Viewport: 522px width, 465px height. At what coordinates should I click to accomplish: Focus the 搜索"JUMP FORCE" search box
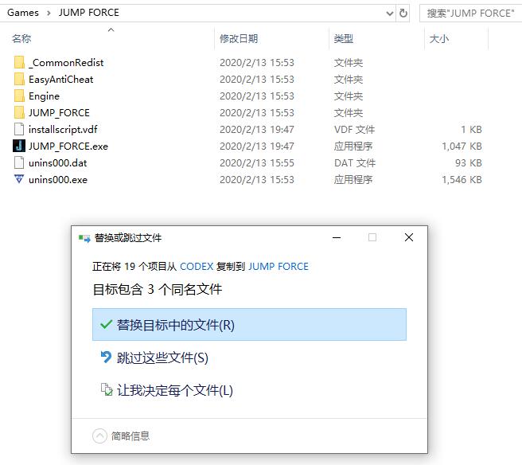coord(470,14)
